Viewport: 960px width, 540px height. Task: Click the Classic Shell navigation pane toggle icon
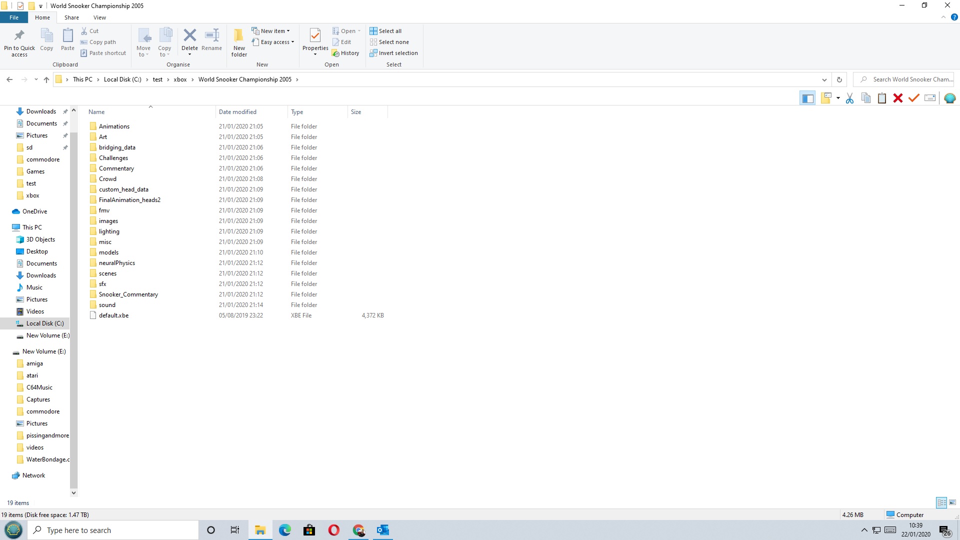(x=807, y=98)
